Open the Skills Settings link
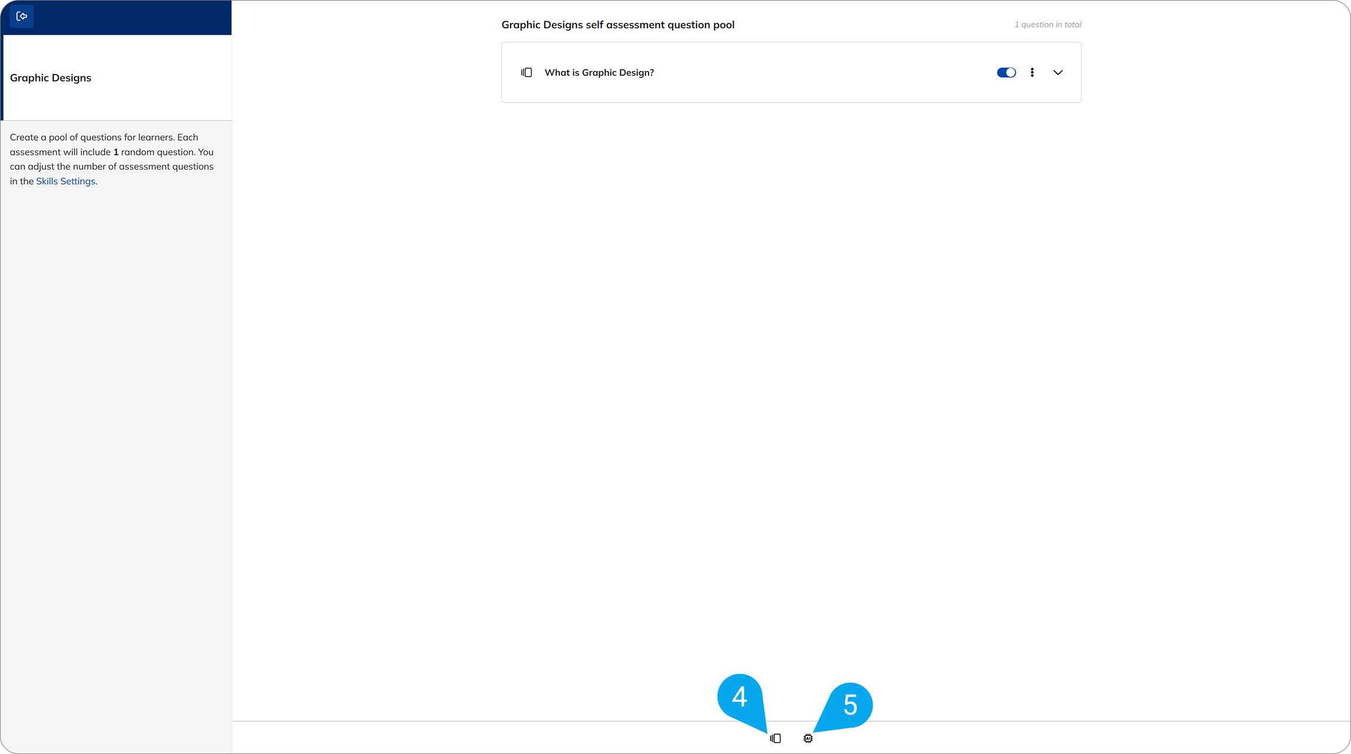 (x=65, y=181)
